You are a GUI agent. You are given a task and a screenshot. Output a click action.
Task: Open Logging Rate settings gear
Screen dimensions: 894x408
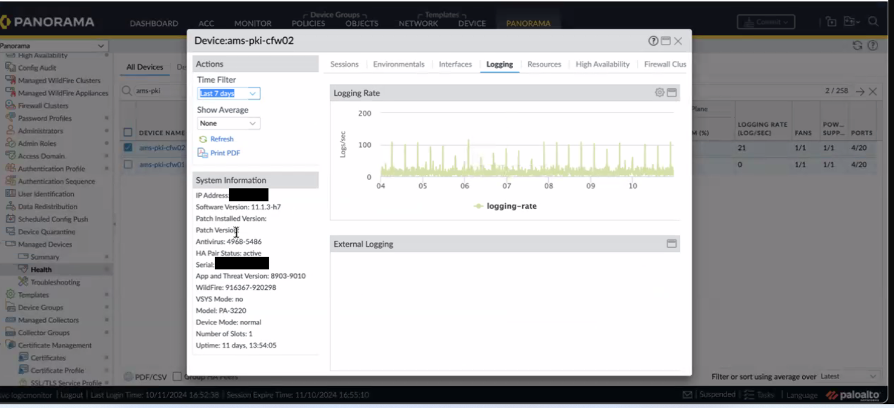(x=659, y=93)
